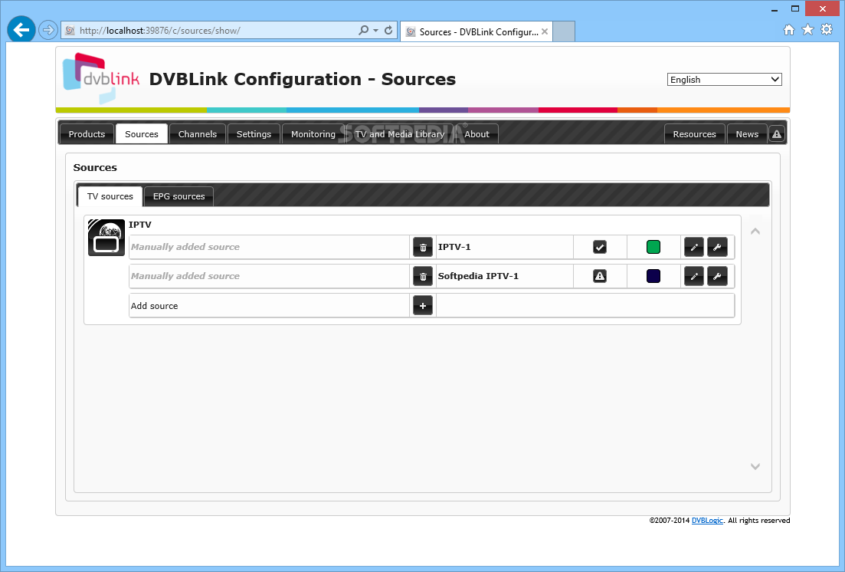This screenshot has height=572, width=845.
Task: Click the IPTV-1 source name
Action: coord(454,247)
